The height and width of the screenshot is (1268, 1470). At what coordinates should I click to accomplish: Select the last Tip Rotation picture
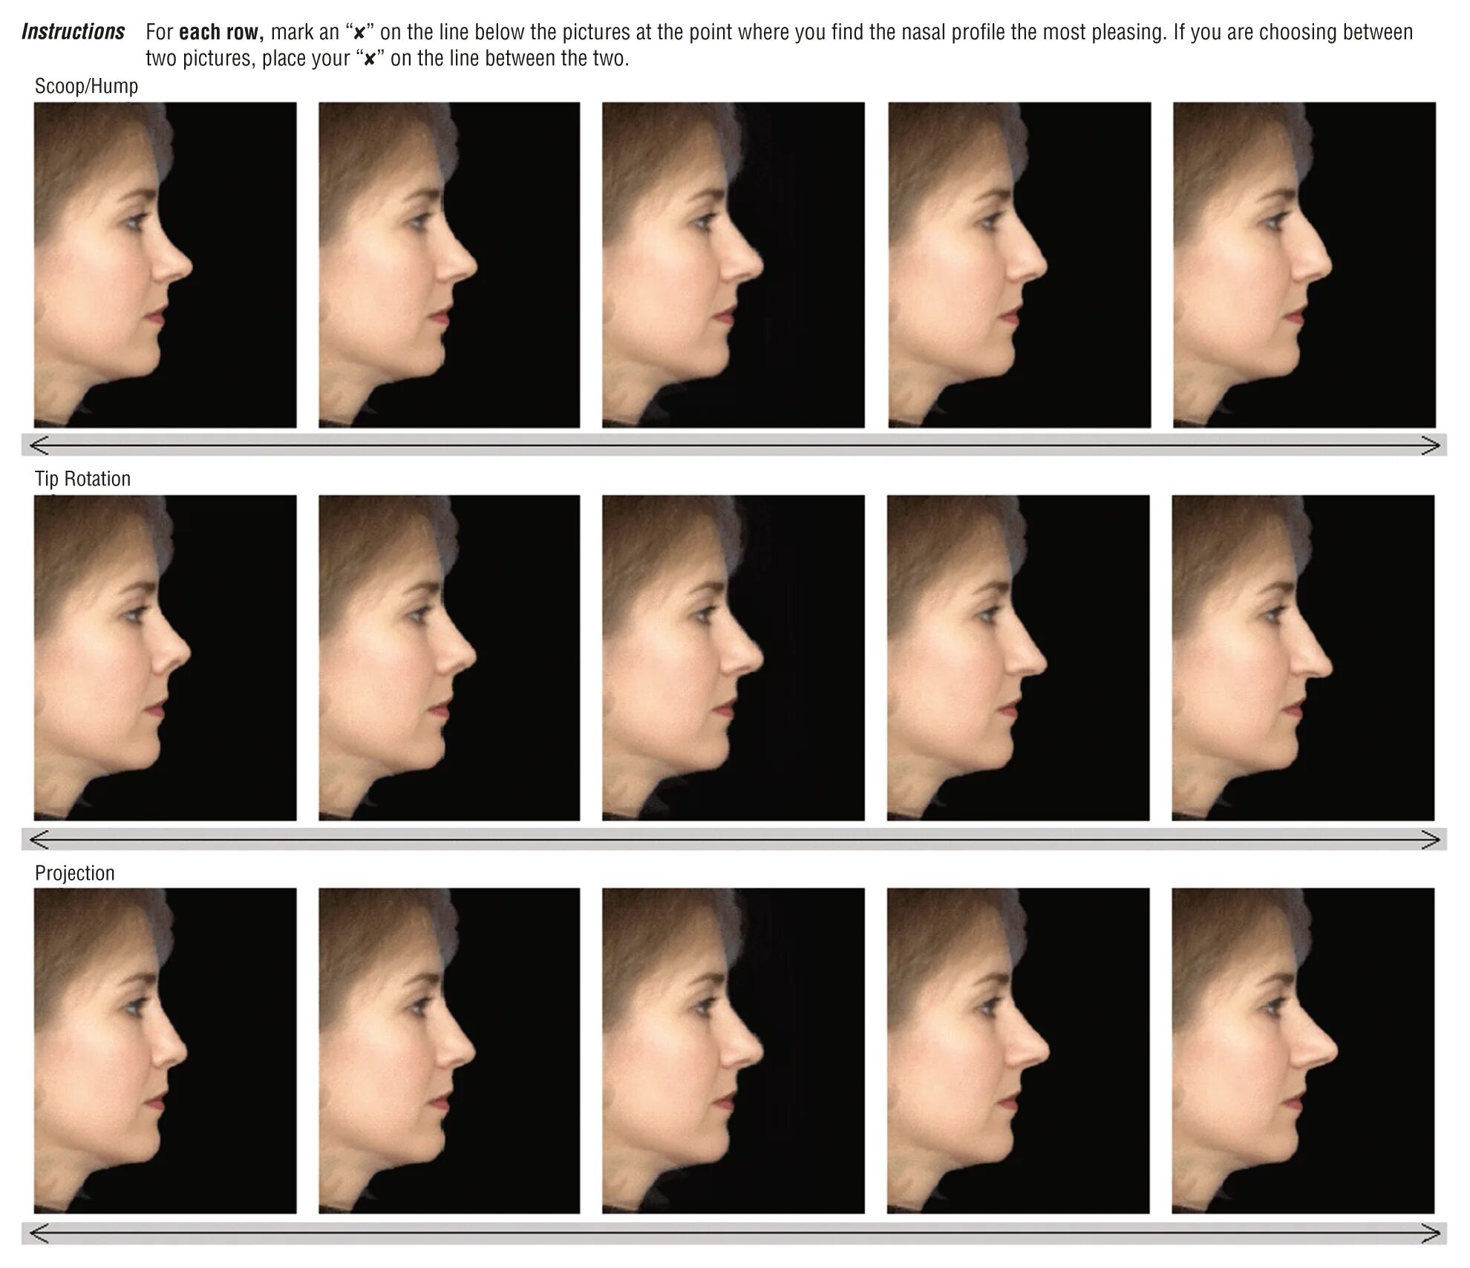[x=1303, y=658]
